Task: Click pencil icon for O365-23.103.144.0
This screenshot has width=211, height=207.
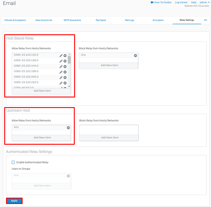Action: coord(61,66)
